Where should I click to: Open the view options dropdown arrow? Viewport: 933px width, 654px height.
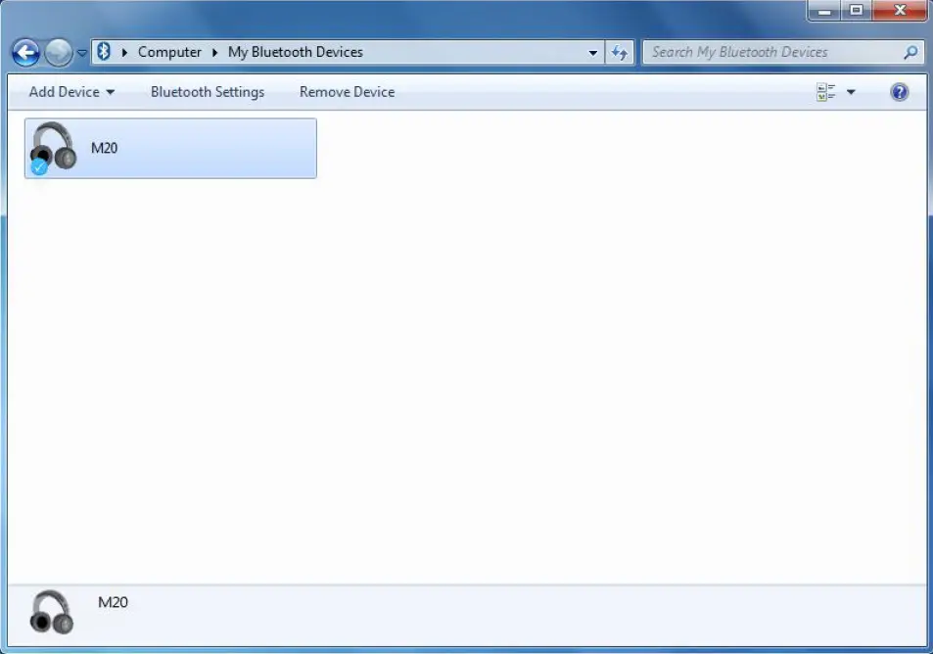pos(851,92)
